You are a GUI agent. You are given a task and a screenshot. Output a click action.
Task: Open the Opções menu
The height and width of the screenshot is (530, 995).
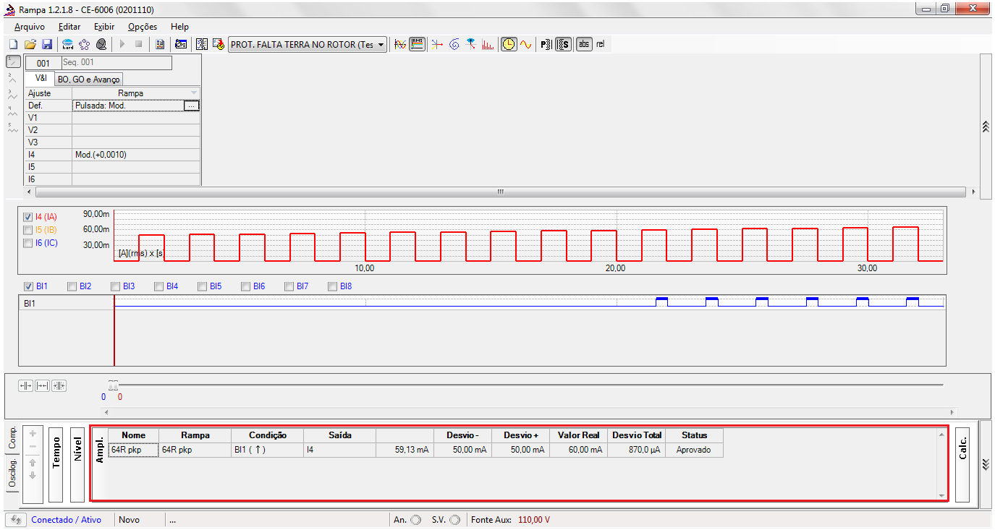pos(143,27)
